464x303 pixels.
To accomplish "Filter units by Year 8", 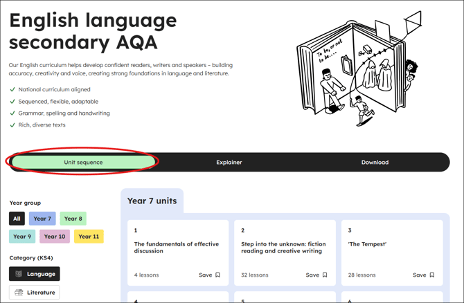I will tap(73, 219).
